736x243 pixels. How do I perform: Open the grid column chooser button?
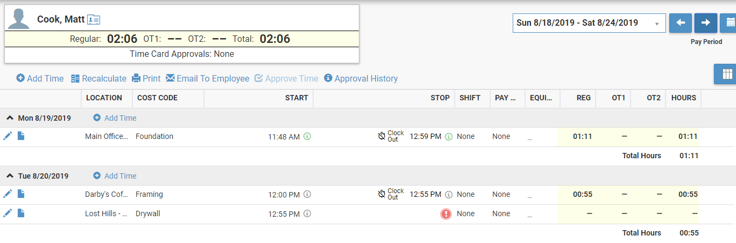pos(726,74)
